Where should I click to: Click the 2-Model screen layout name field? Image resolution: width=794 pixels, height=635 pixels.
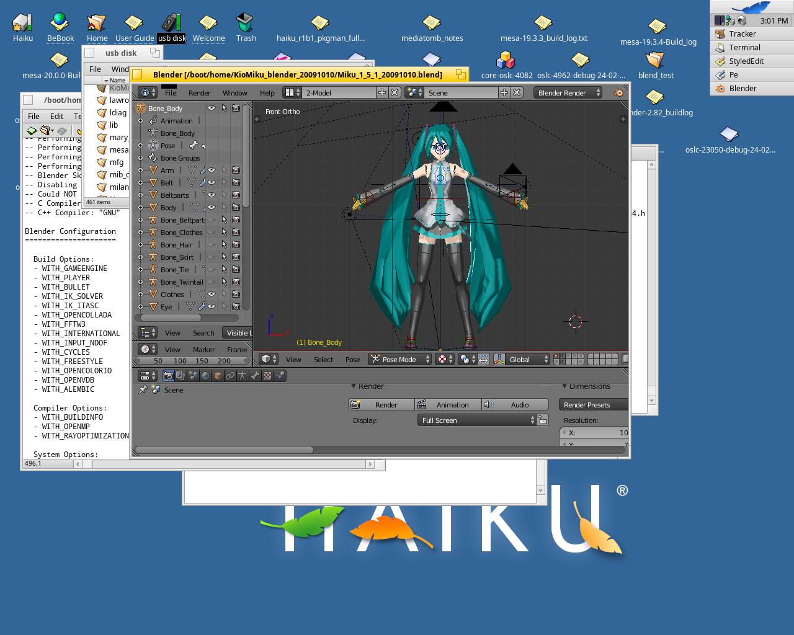point(339,92)
